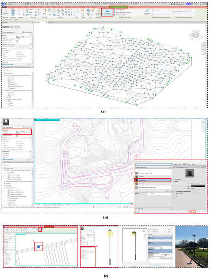Toggle the Cantiere view checkbox in browser
The image size is (210, 280).
[x=8, y=78]
